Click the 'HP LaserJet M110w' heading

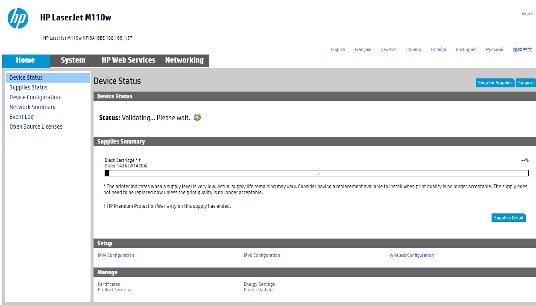coord(76,17)
